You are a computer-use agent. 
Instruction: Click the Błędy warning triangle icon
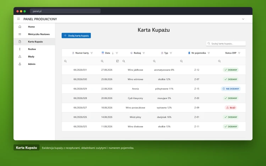click(20, 56)
